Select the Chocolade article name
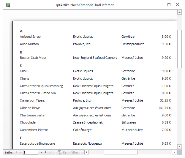The image size is (185, 158). (x=28, y=122)
